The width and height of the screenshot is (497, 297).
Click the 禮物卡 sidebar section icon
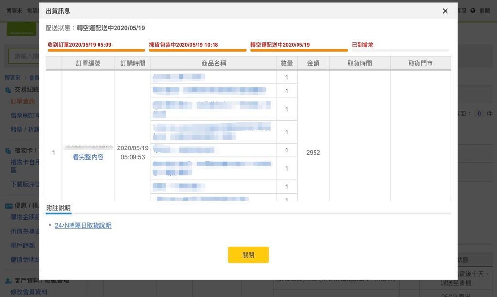coord(8,151)
